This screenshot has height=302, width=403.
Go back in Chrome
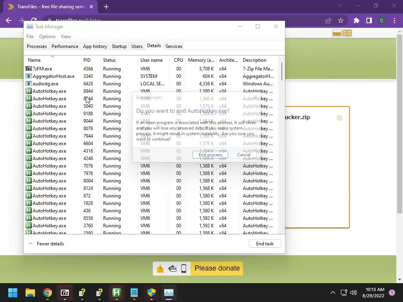click(x=9, y=20)
